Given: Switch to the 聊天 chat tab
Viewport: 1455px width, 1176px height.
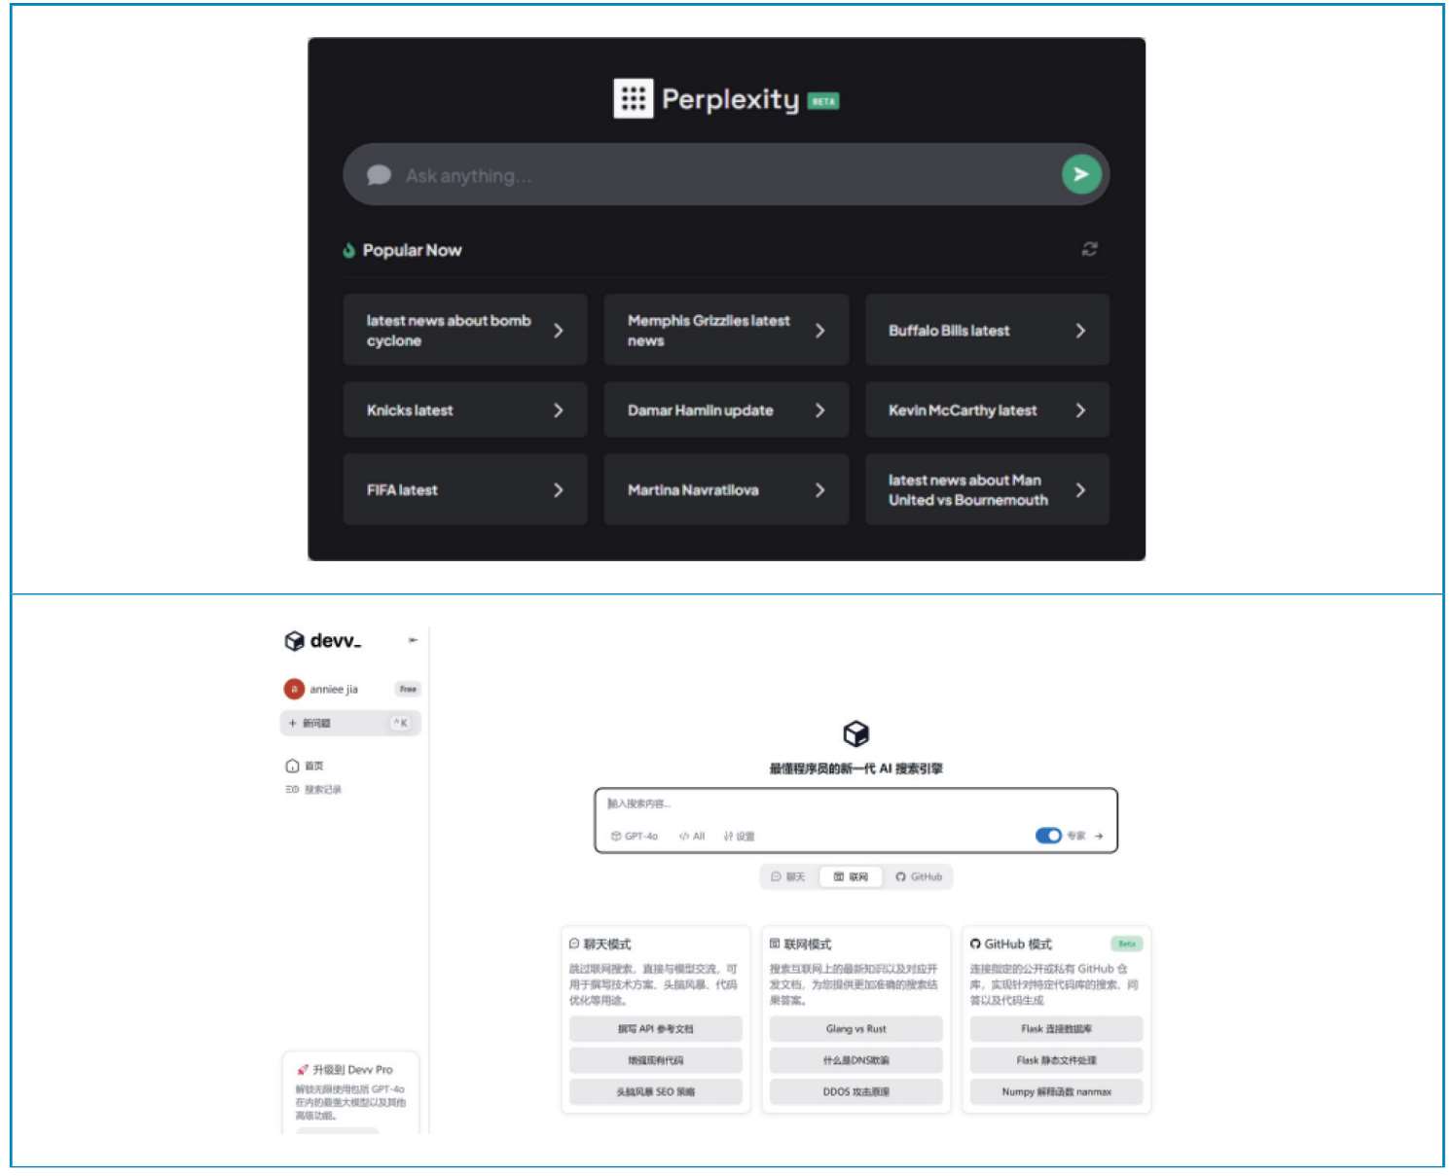Looking at the screenshot, I should click(788, 876).
